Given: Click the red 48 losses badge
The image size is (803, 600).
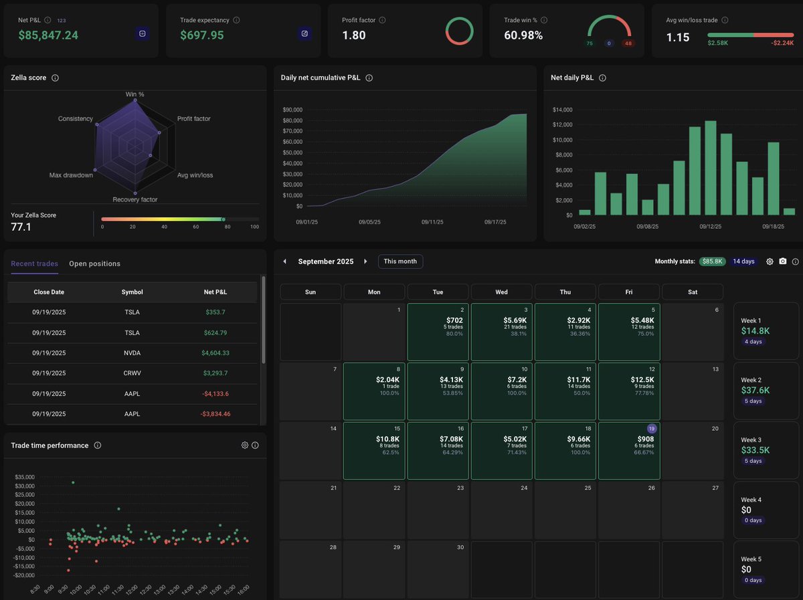Looking at the screenshot, I should [628, 43].
